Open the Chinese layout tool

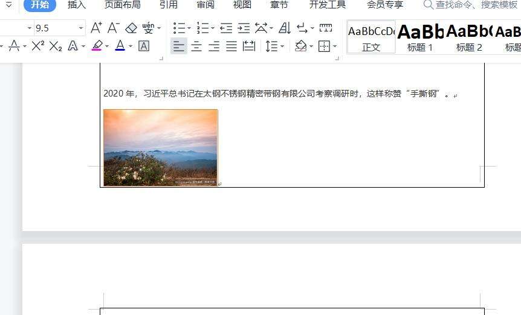click(261, 28)
